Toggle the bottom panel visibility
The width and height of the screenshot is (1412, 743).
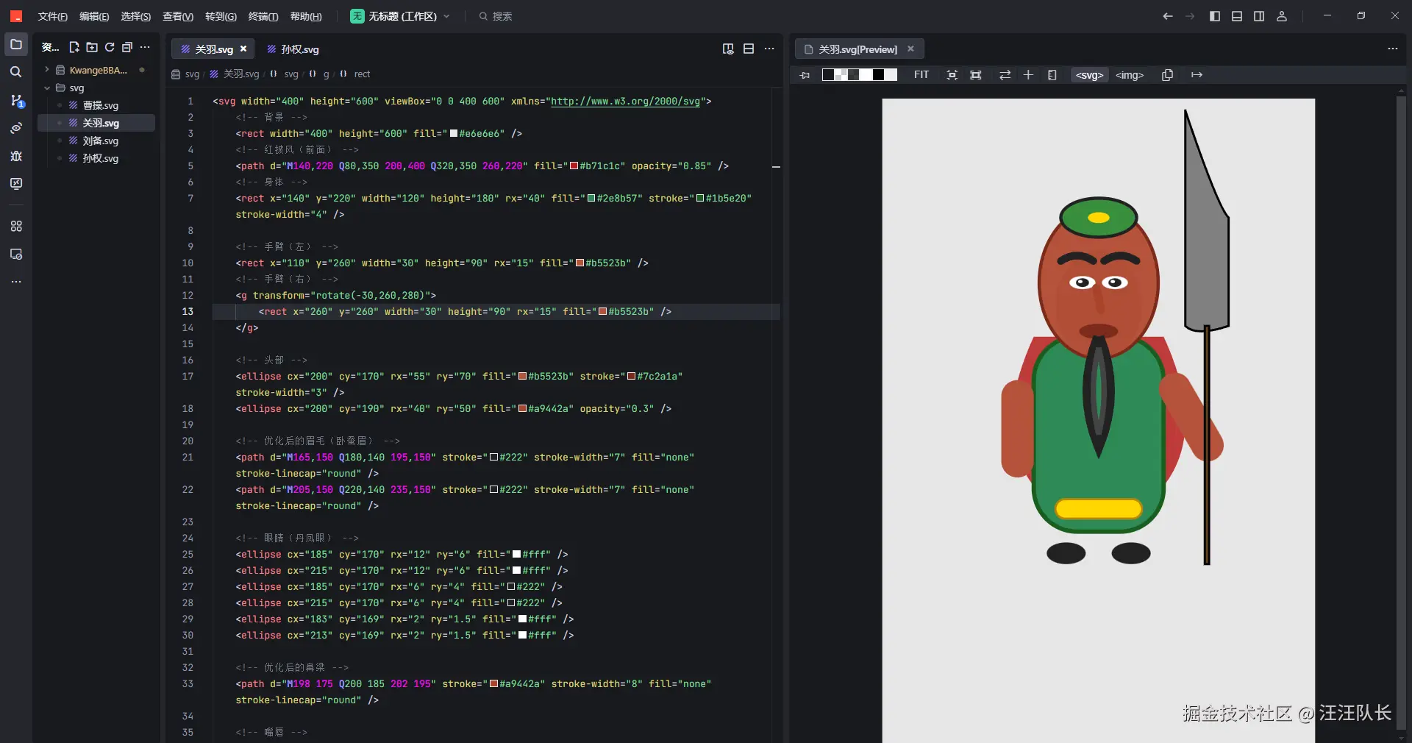[x=1237, y=16]
